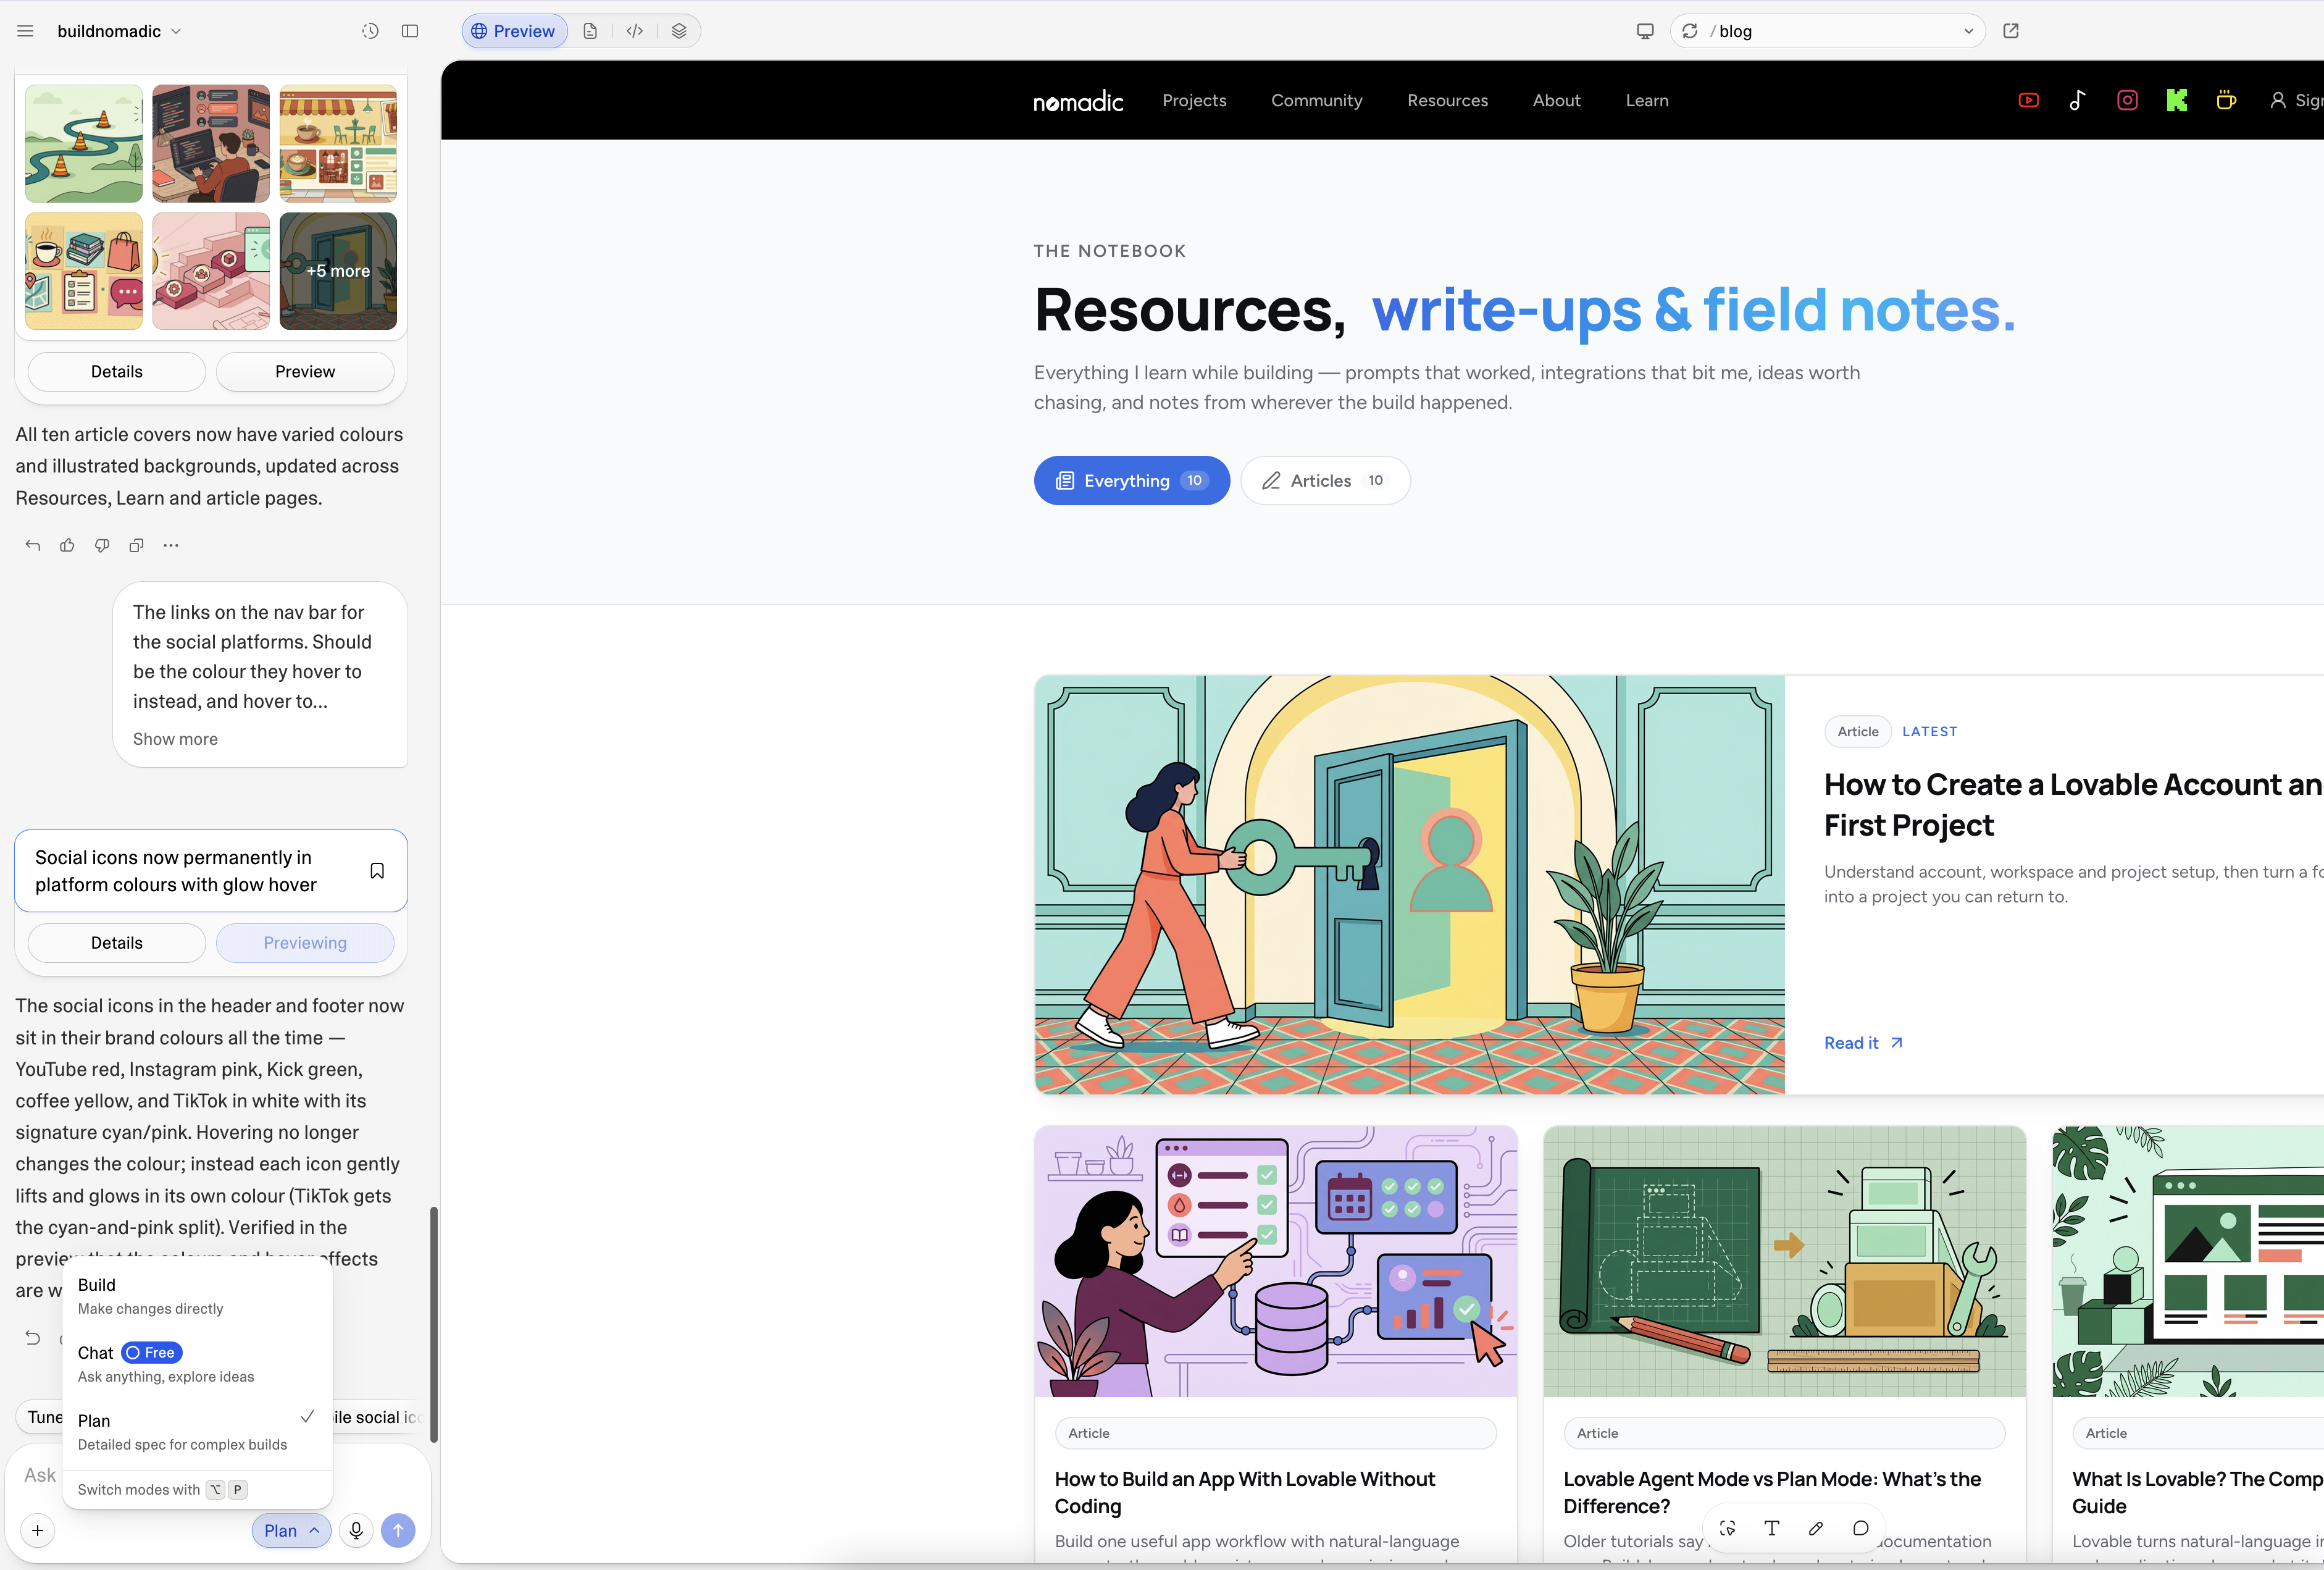Open preview in new tab icon
This screenshot has width=2324, height=1570.
pyautogui.click(x=2011, y=31)
